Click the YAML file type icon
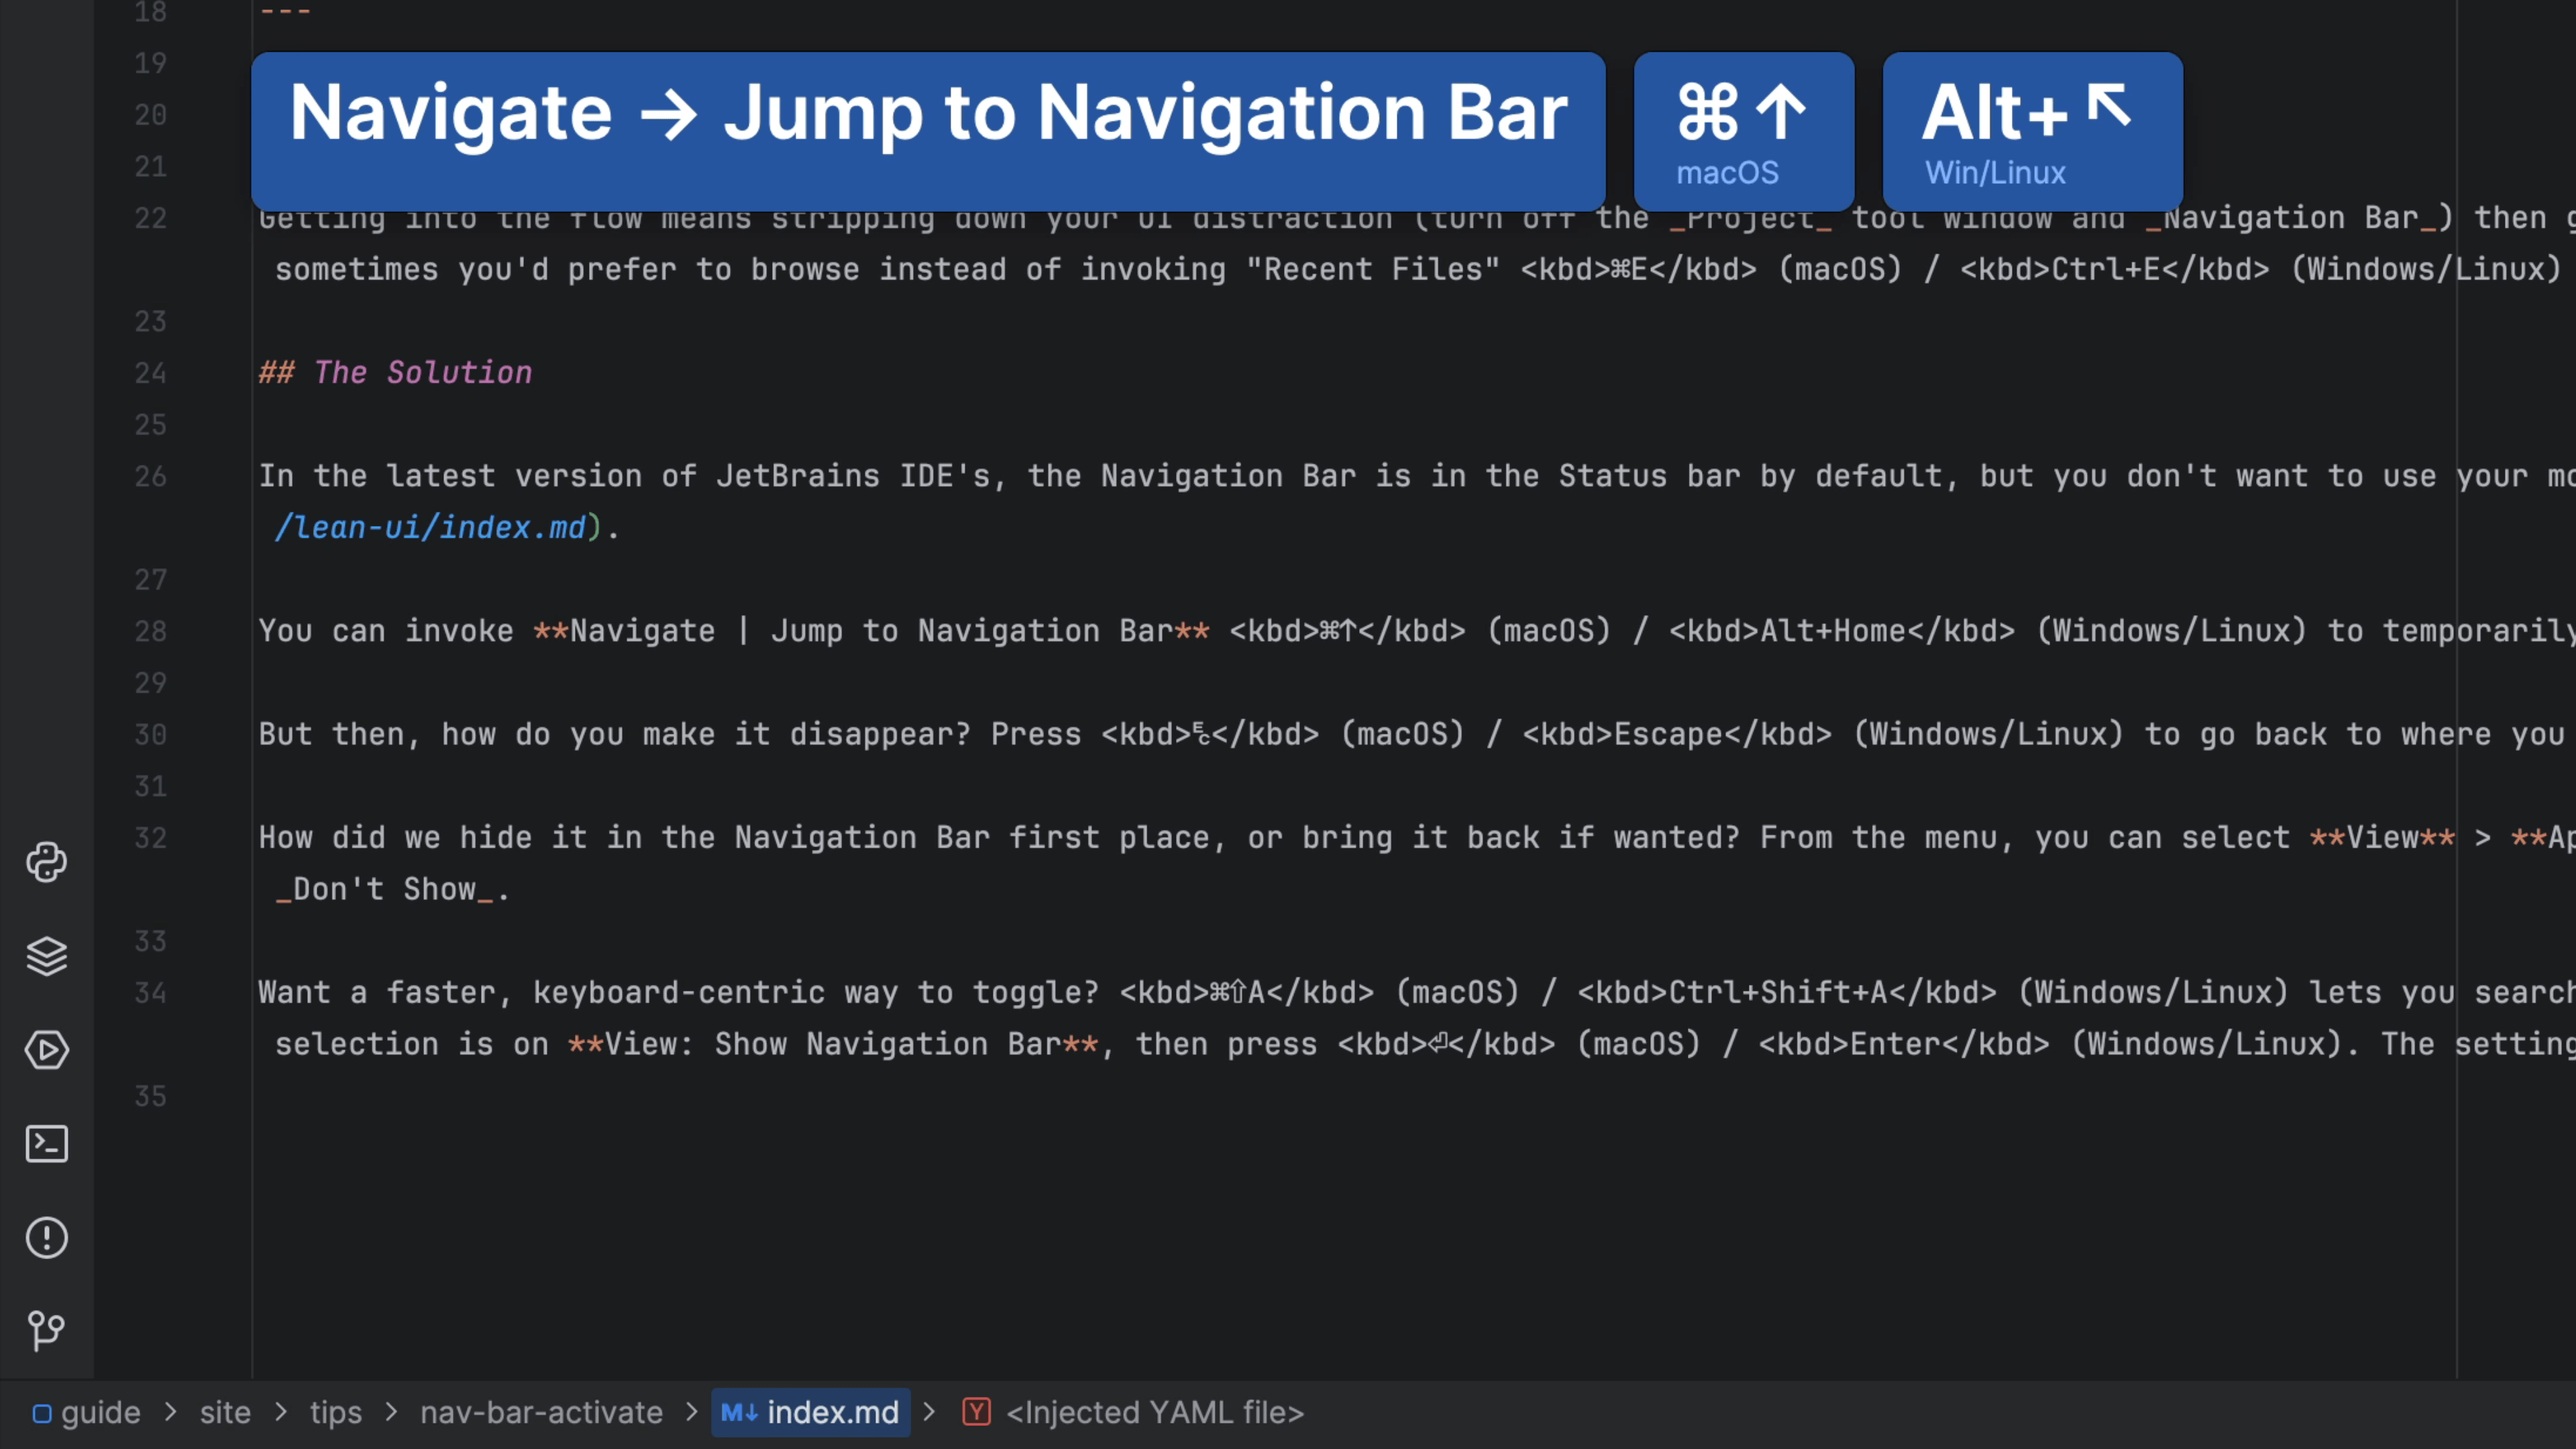 point(976,1412)
